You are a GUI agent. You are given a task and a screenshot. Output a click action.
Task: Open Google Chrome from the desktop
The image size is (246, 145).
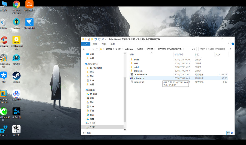(x=16, y=7)
